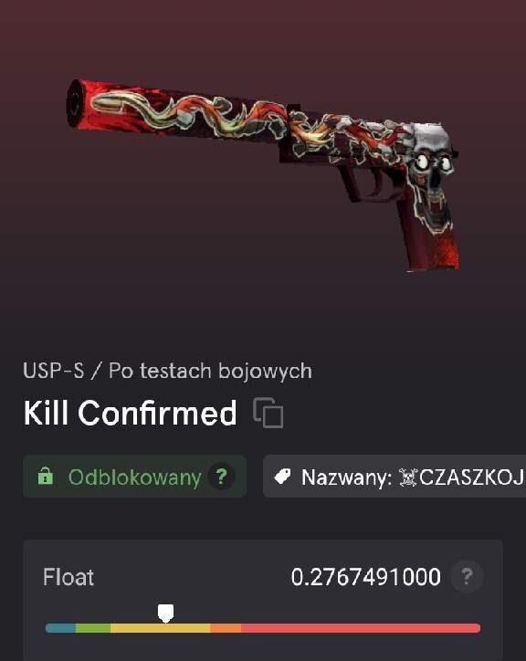Click the skull emblem in nametag
The width and height of the screenshot is (526, 661).
coord(408,477)
